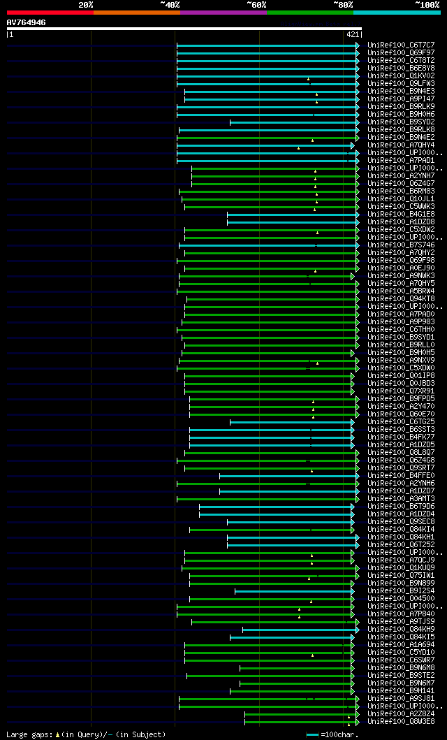Select label UniRef100_B9STE2
Image resolution: width=447 pixels, height=740 pixels.
[x=402, y=676]
